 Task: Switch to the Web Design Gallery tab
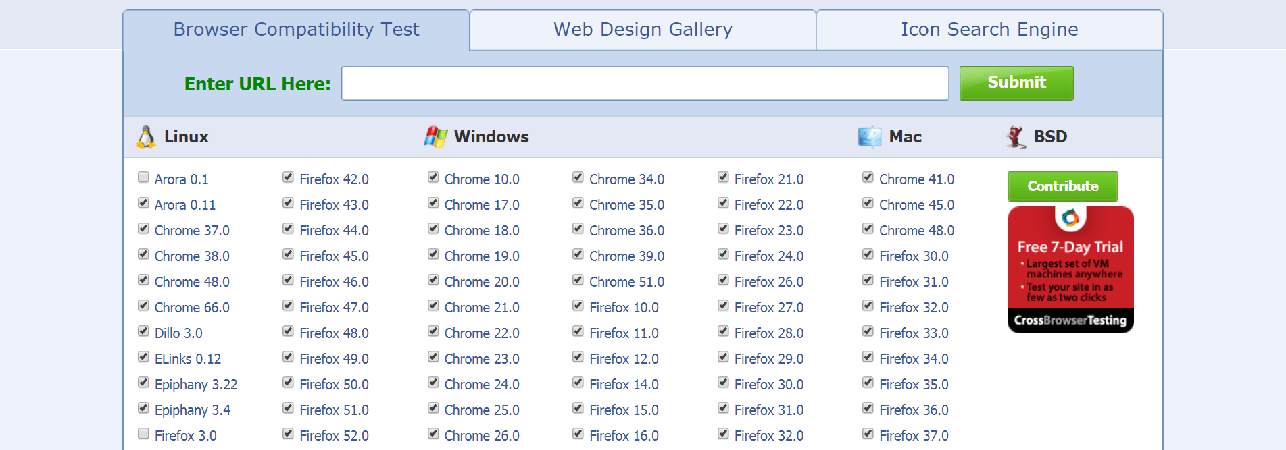pos(643,30)
